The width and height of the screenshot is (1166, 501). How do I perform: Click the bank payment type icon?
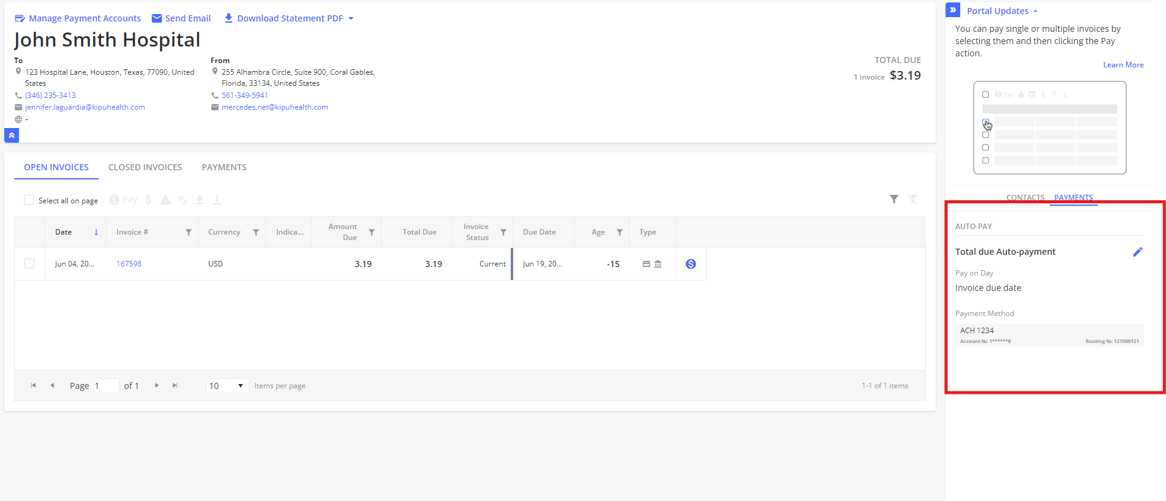pos(658,264)
